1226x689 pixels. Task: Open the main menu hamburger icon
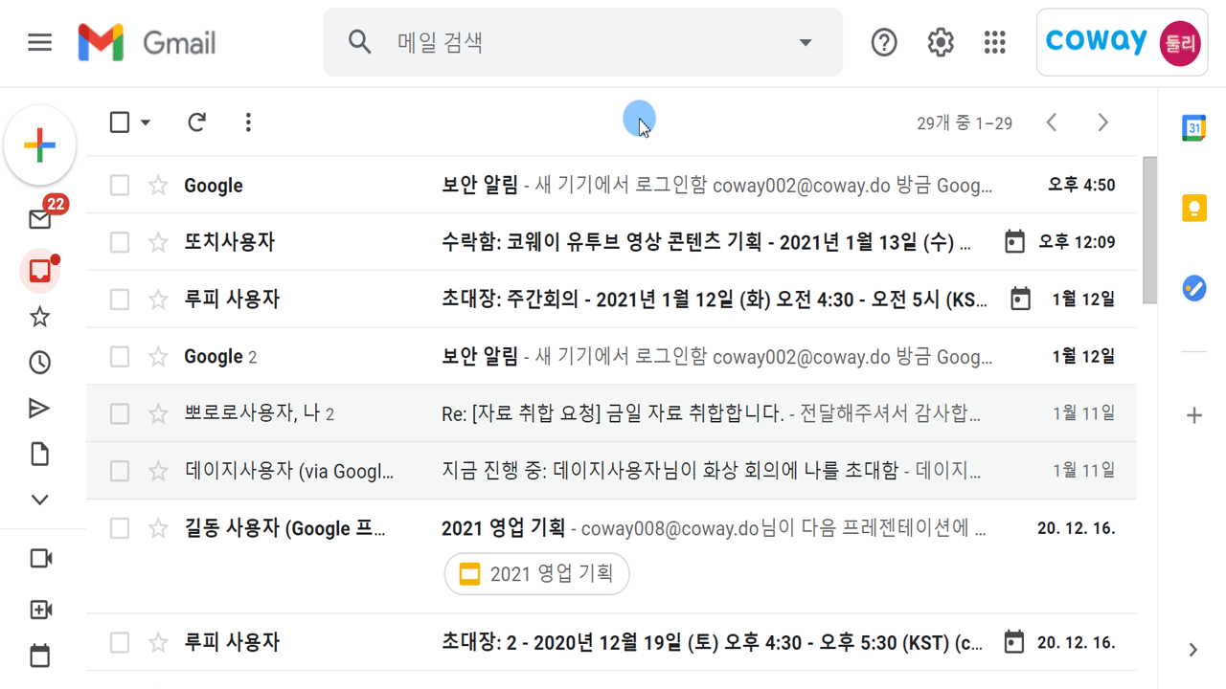pos(39,43)
